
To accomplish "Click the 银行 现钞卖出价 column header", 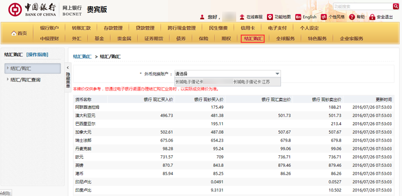I will (x=326, y=100).
